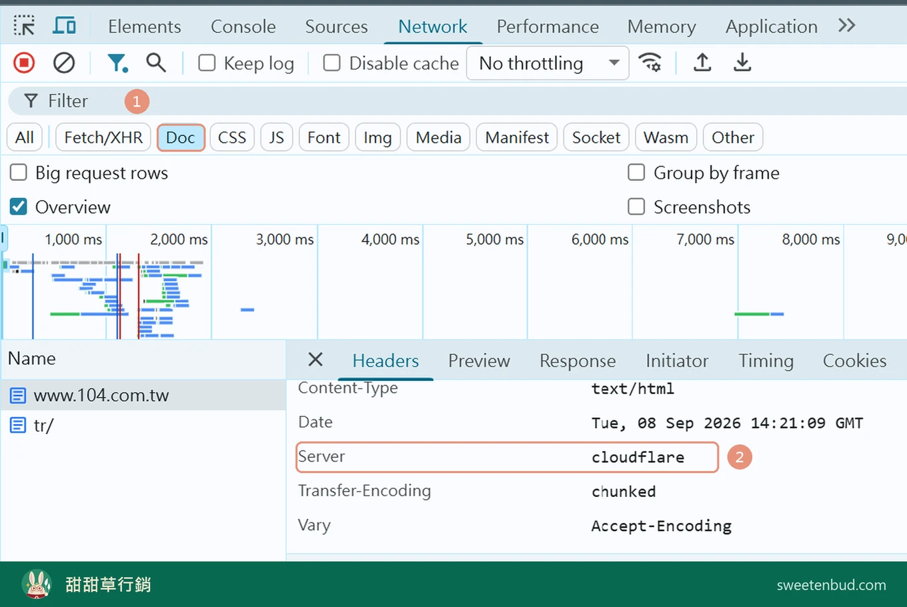The image size is (907, 607).
Task: Check Big request rows option
Action: (19, 173)
